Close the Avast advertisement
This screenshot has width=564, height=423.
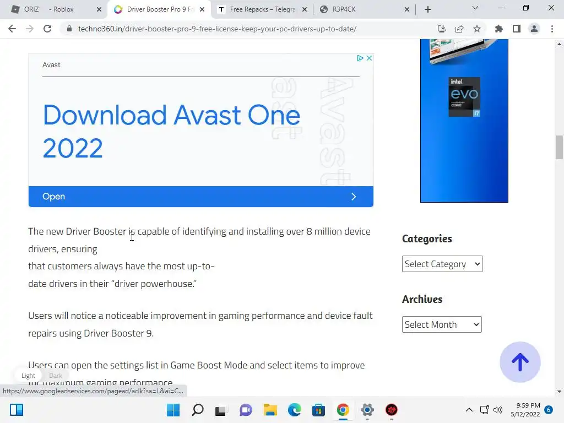[369, 58]
